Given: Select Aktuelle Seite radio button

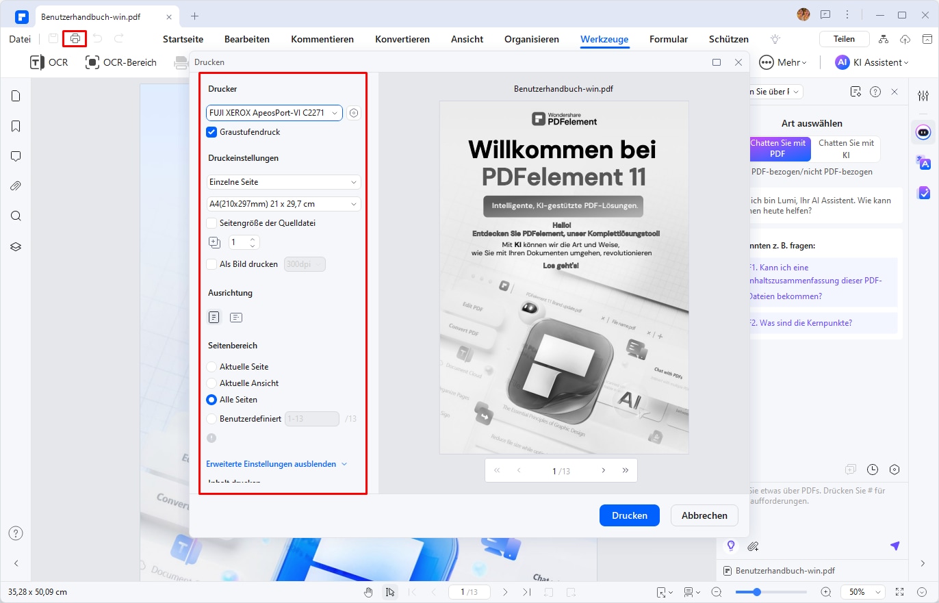Looking at the screenshot, I should [212, 367].
